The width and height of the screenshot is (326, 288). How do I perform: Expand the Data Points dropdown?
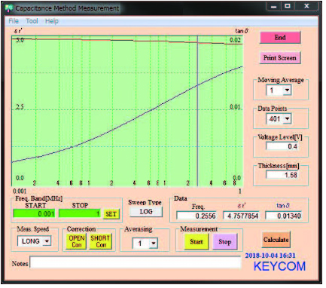[287, 118]
